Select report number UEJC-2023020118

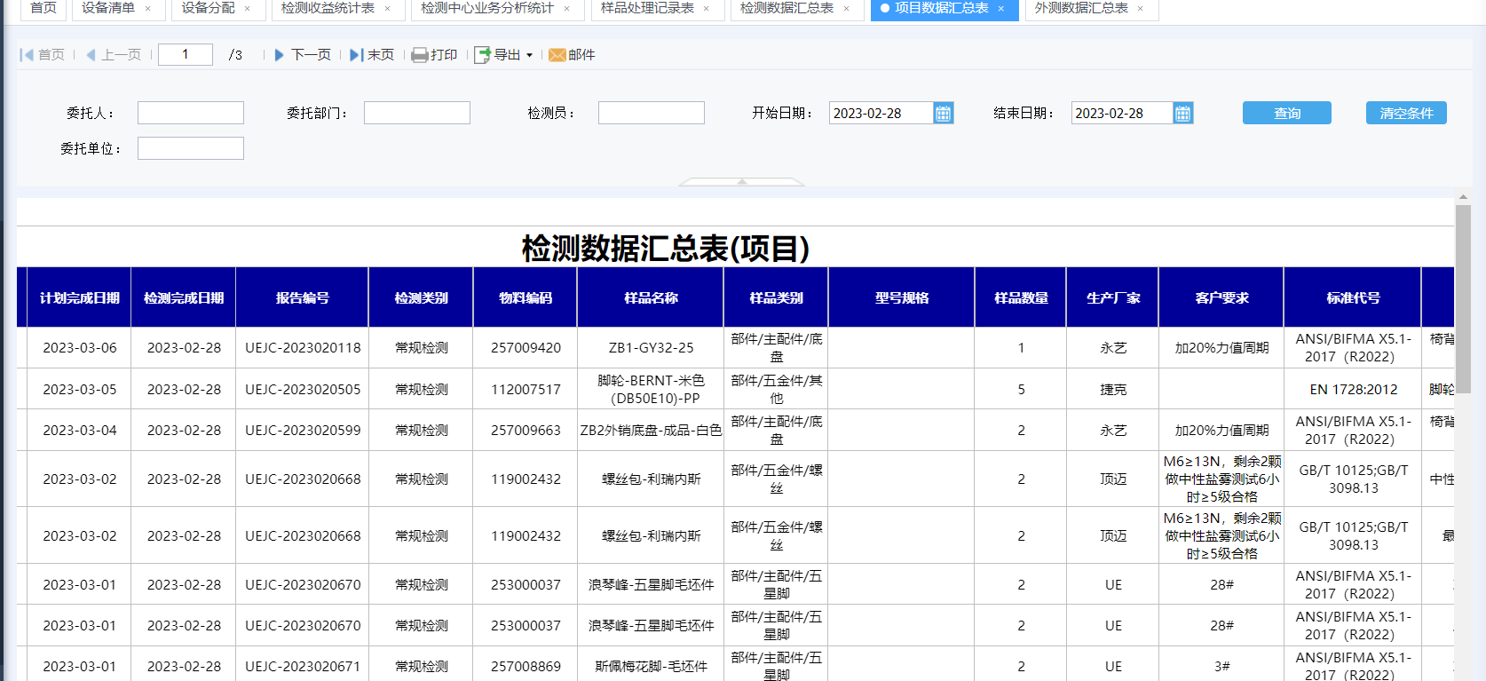(303, 348)
